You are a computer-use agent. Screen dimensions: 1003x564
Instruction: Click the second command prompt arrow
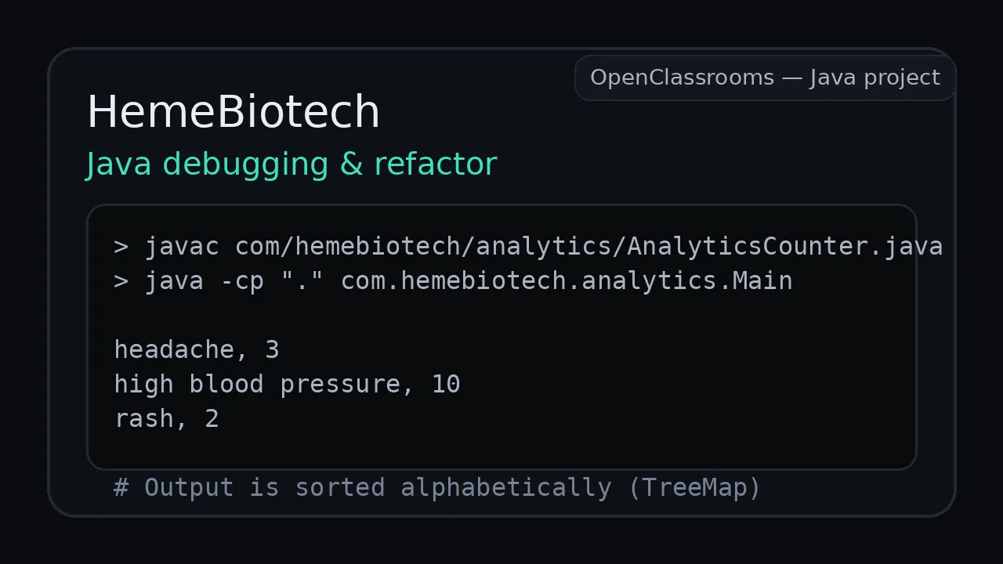coord(121,281)
